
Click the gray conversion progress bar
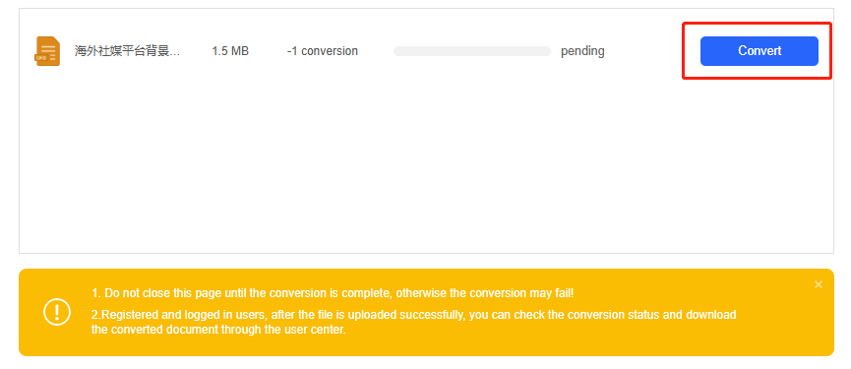pos(471,51)
